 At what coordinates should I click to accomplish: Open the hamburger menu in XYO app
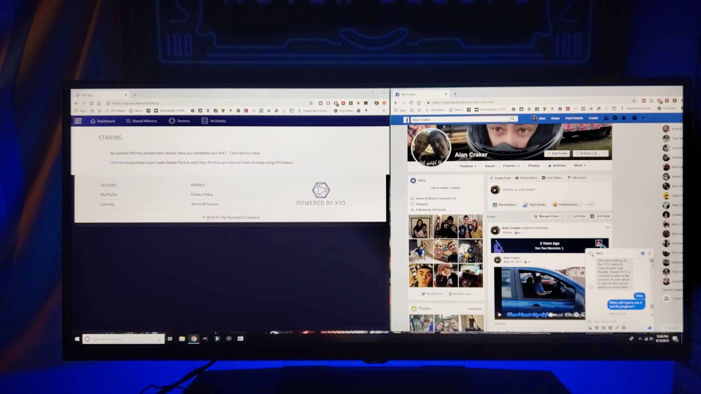coord(78,121)
